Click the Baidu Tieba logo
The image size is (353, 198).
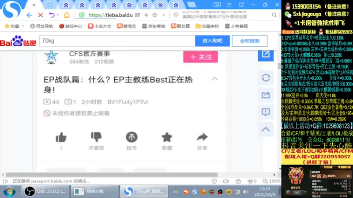point(18,41)
